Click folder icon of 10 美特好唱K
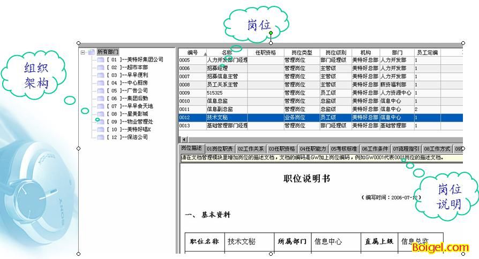Viewport: 479px width, 259px height. 101,129
